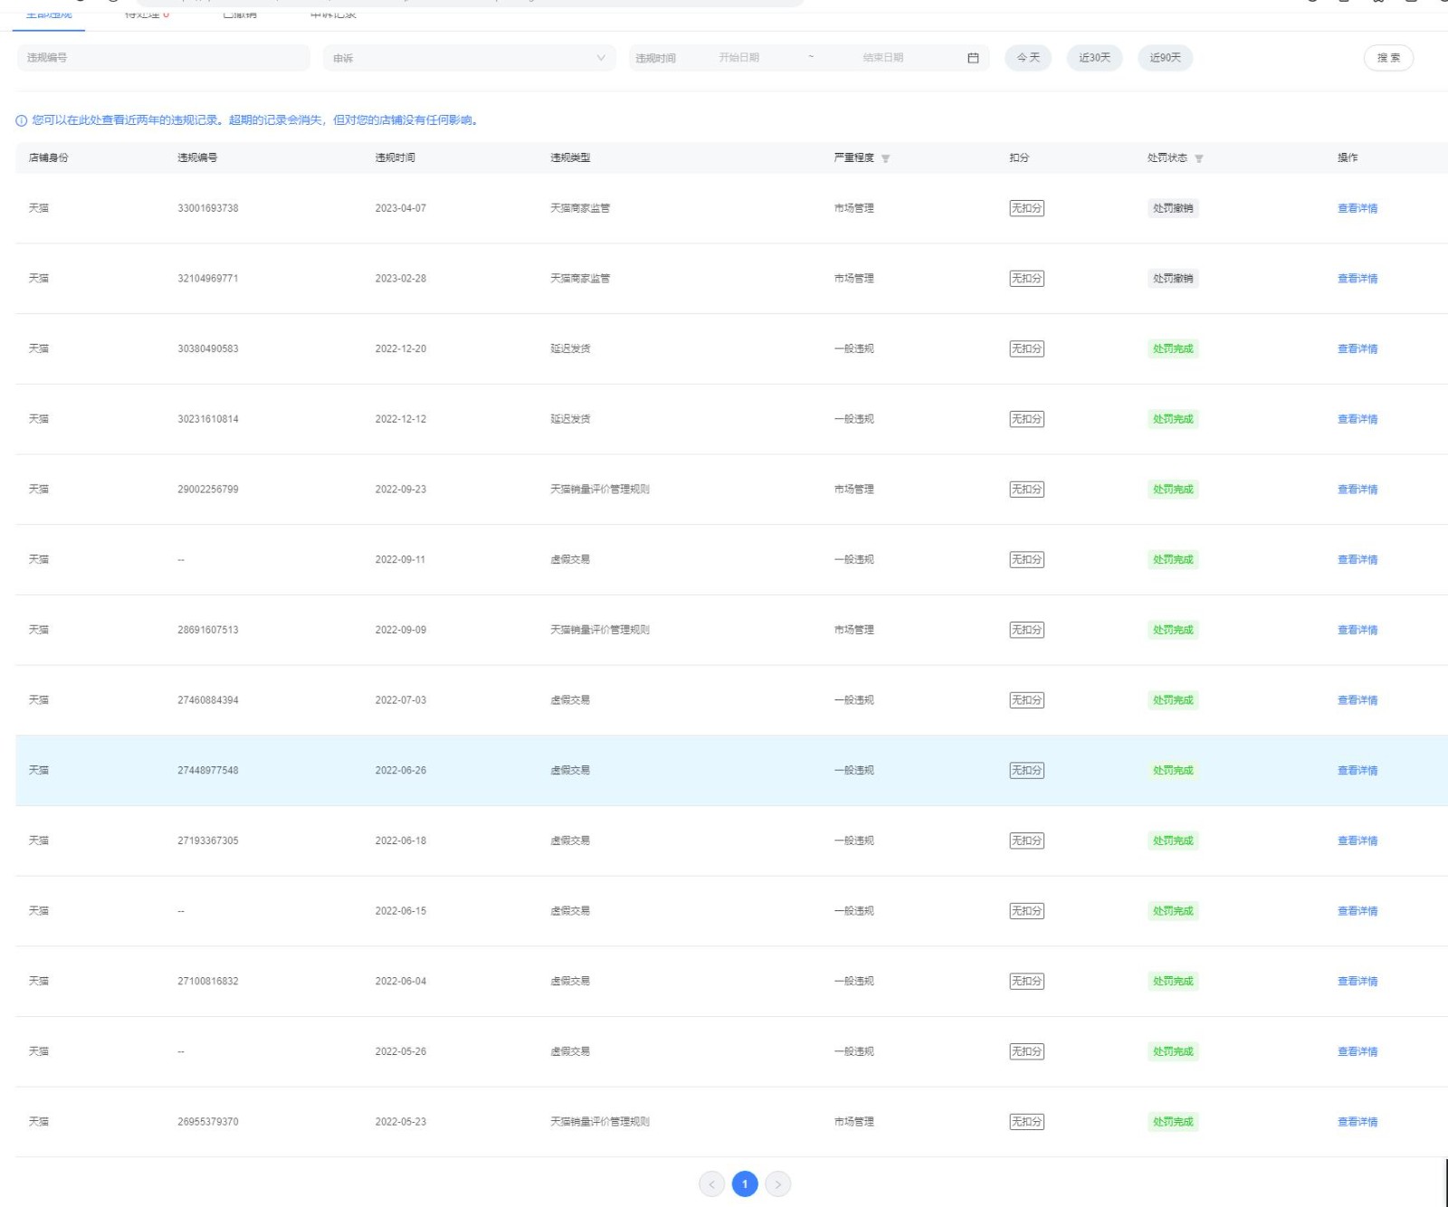Click violation number 33001693738

click(208, 208)
